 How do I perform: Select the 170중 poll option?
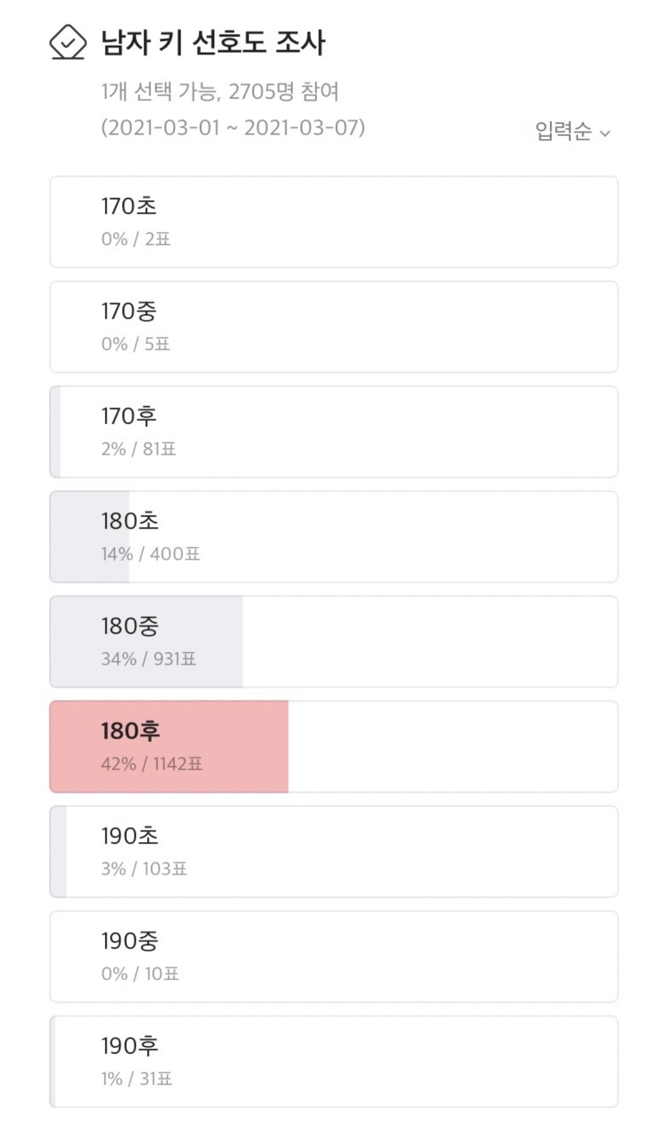point(333,327)
